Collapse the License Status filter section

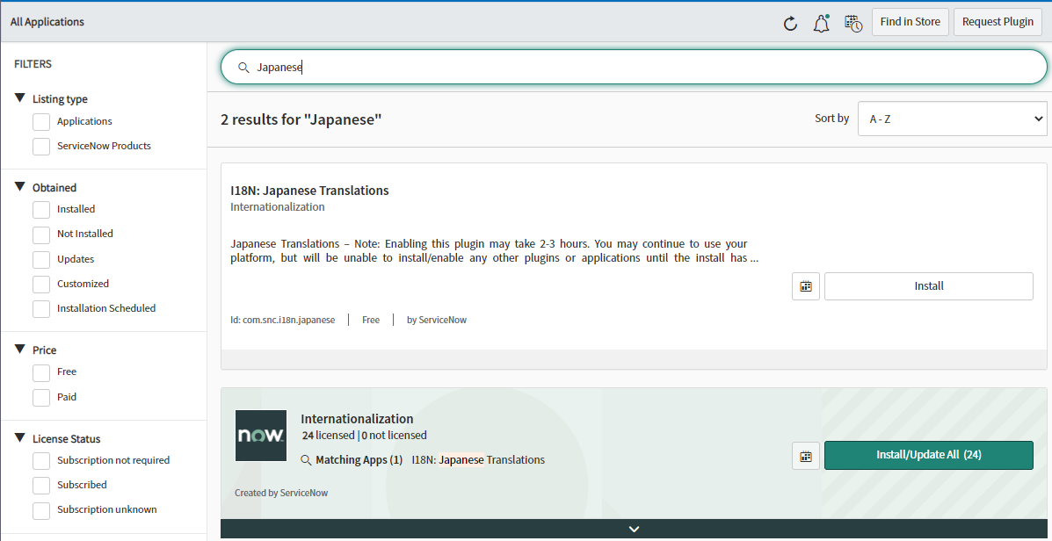pos(19,437)
